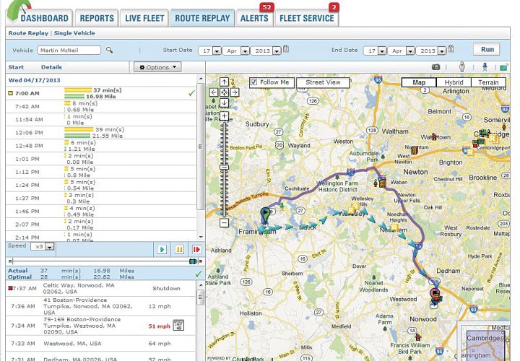Viewport: 520px width, 361px height.
Task: Play the route replay
Action: coord(162,249)
